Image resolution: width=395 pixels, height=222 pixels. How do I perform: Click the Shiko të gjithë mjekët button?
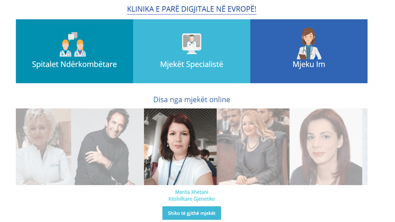192,213
